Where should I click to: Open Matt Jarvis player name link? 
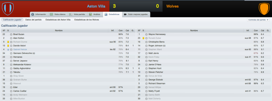click(x=154, y=53)
